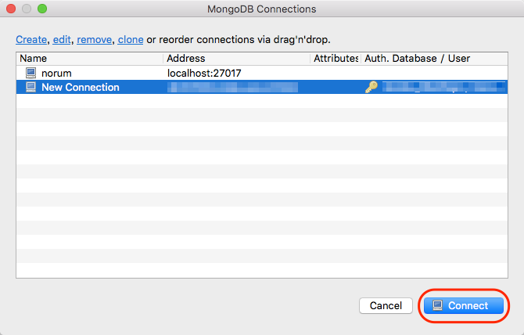The height and width of the screenshot is (335, 524).
Task: Select the norum connection row
Action: (x=262, y=73)
